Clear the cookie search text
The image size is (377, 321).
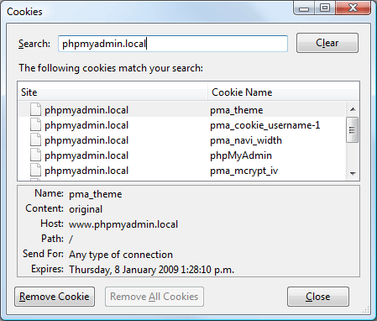[x=327, y=43]
